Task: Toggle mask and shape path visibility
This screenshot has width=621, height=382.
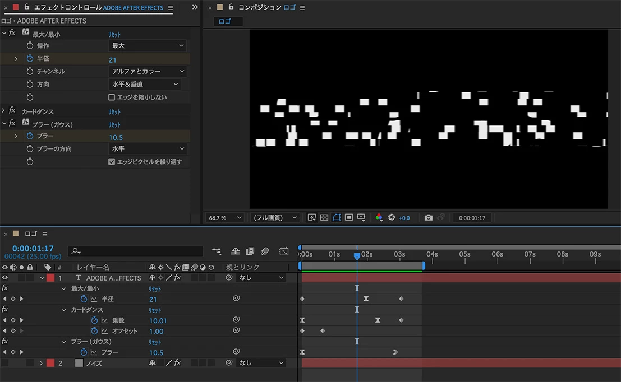Action: click(336, 217)
